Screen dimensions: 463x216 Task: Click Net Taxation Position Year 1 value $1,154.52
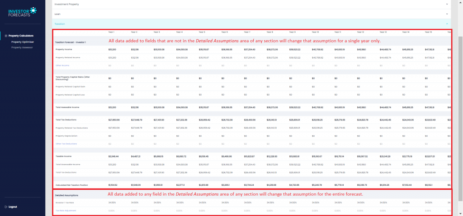pyautogui.click(x=113, y=185)
